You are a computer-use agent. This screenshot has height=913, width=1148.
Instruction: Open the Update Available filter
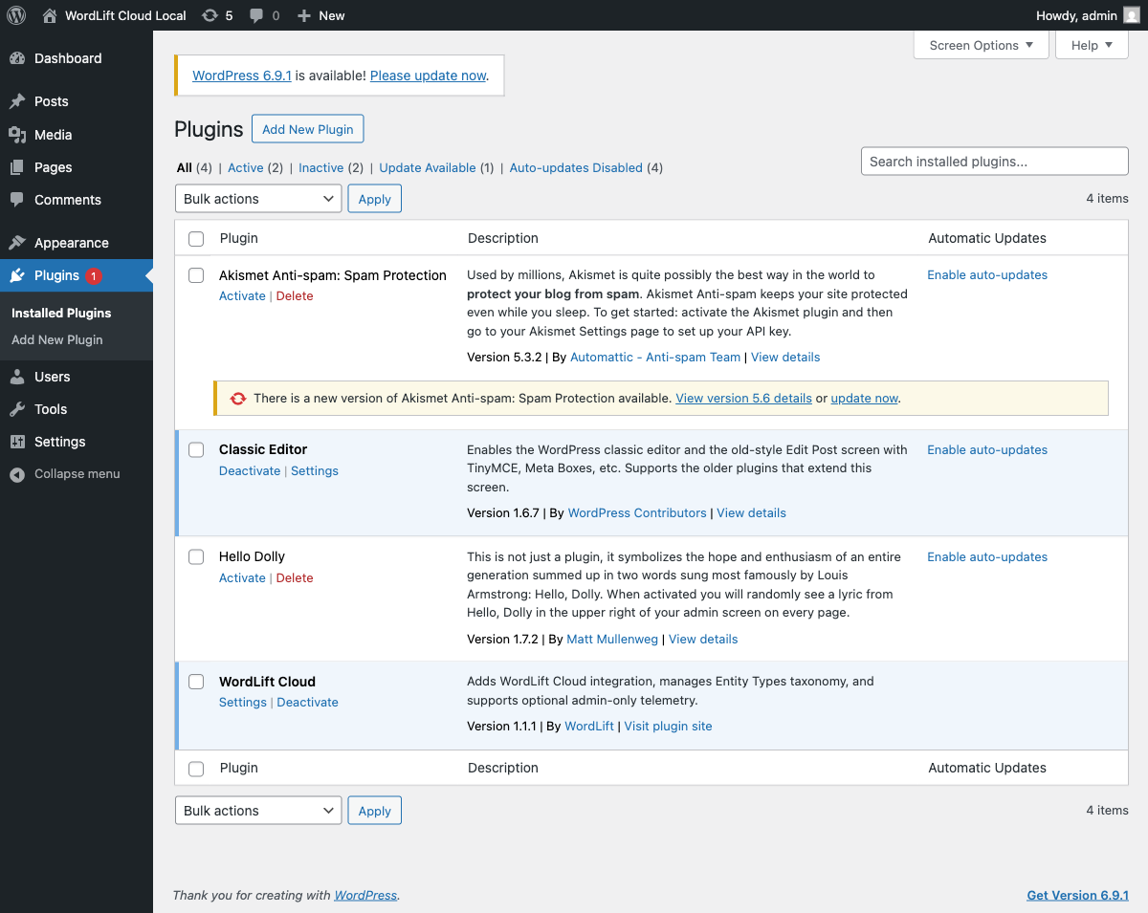[428, 167]
